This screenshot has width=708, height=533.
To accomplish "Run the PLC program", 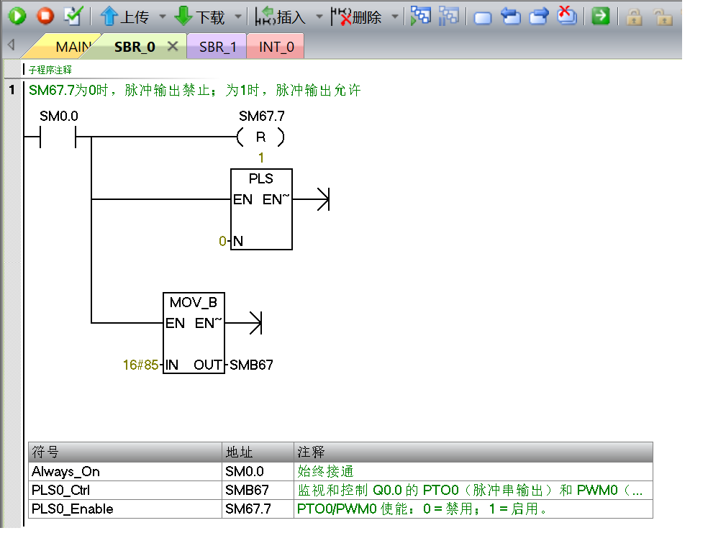I will 16,16.
